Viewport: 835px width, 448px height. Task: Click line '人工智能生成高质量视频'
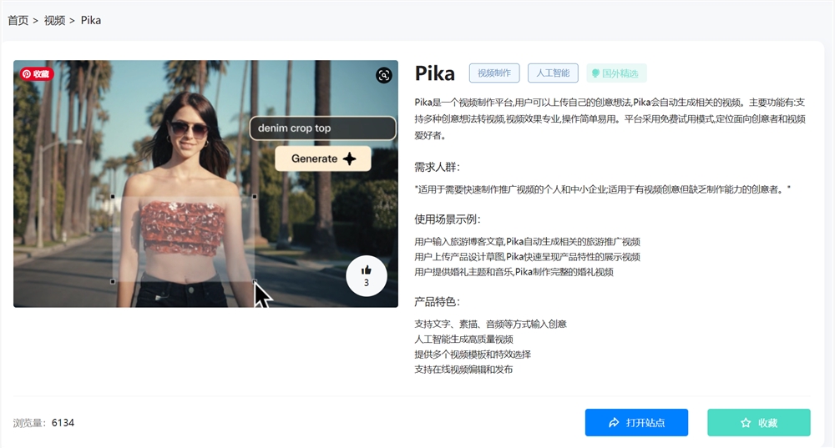(x=463, y=339)
